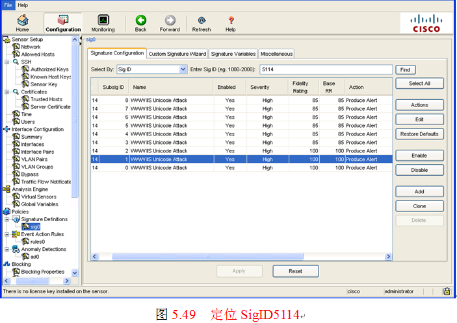
Task: Collapse the Certificates tree node
Action: [7, 92]
